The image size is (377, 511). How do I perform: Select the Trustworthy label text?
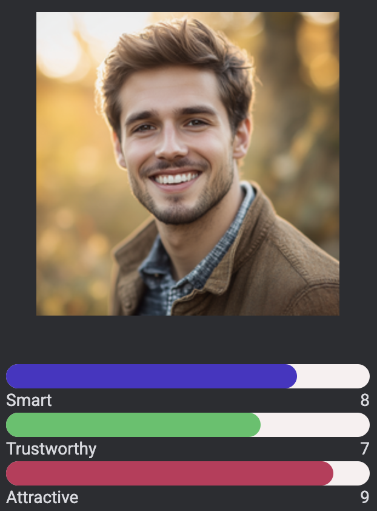pos(52,449)
